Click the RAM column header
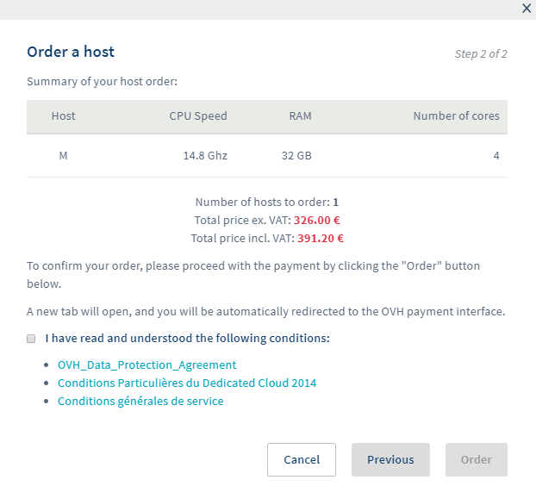Viewport: 536px width, 486px height. 300,115
